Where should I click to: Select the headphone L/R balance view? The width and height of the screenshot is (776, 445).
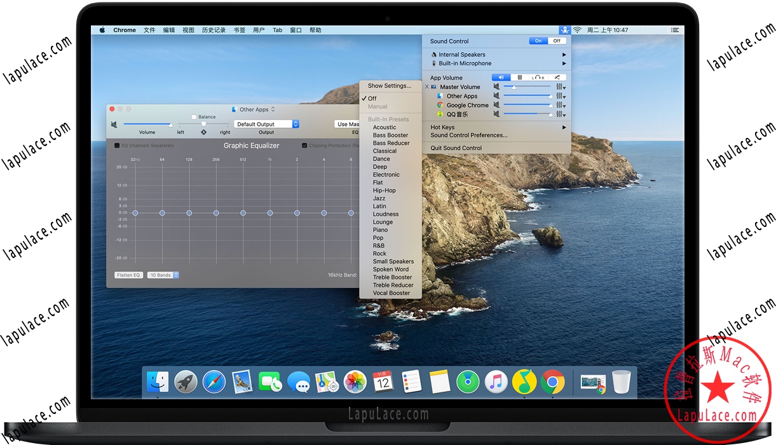[538, 76]
